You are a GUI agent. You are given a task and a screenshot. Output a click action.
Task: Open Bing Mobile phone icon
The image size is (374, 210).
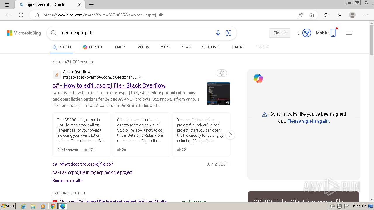pos(333,33)
